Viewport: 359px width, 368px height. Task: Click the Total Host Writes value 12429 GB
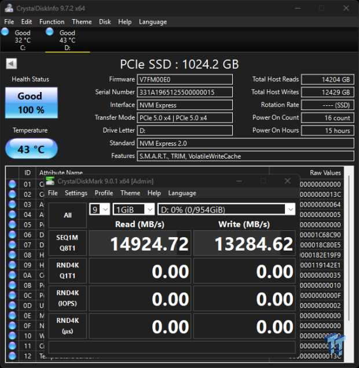tap(328, 92)
